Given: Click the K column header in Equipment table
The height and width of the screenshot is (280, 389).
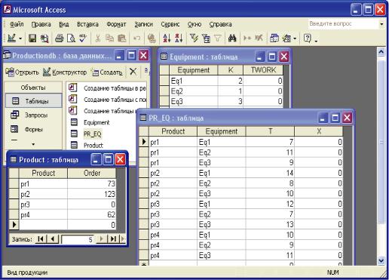Looking at the screenshot, I should 231,70.
